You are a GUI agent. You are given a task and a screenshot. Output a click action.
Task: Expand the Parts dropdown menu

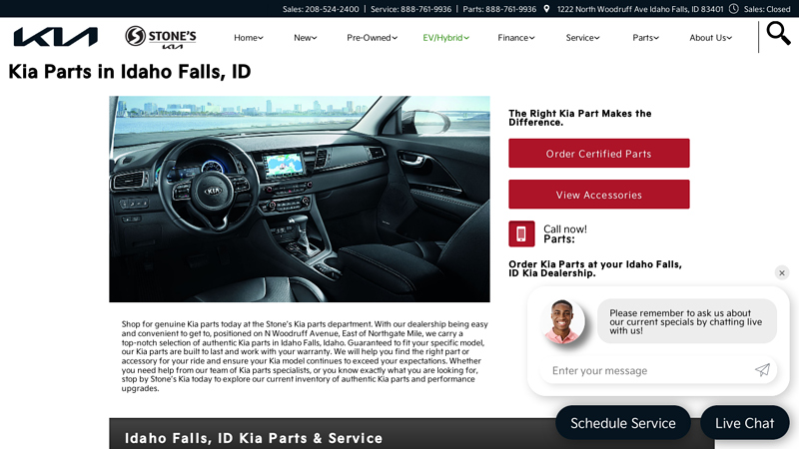[x=645, y=38]
